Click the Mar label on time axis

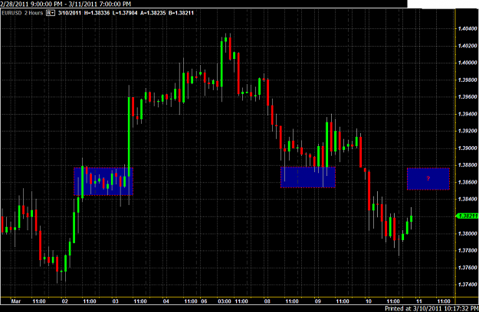tap(16, 301)
